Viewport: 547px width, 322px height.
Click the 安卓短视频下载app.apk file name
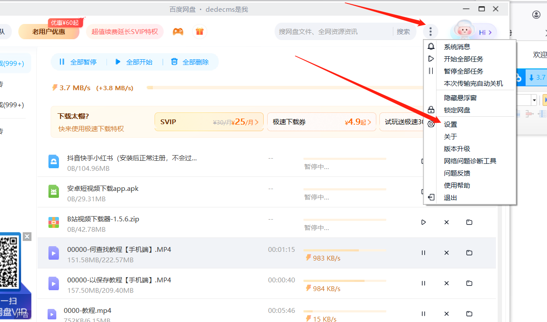[103, 188]
